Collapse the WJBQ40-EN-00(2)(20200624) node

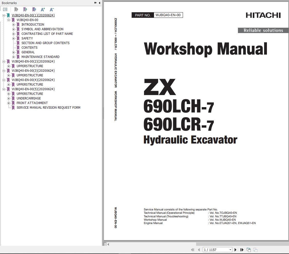(4, 62)
